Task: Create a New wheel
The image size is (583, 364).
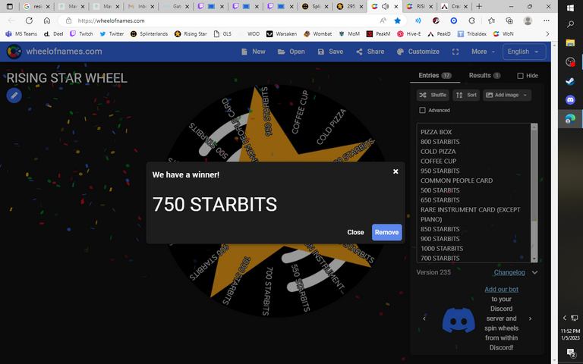Action: click(254, 52)
